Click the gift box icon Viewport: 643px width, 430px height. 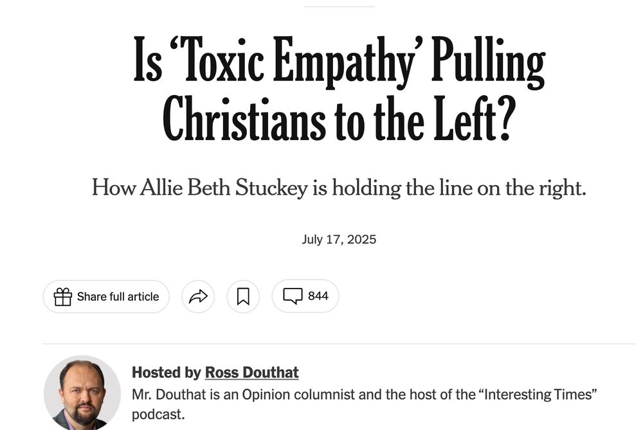(63, 296)
